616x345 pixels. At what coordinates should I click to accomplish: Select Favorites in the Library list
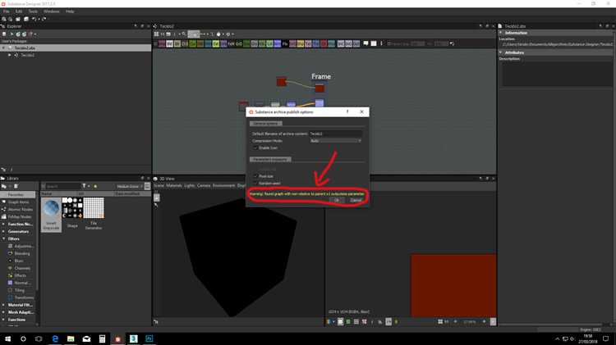17,194
